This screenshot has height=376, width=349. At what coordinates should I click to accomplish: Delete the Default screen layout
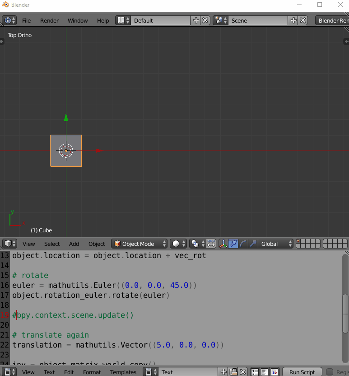coord(205,20)
